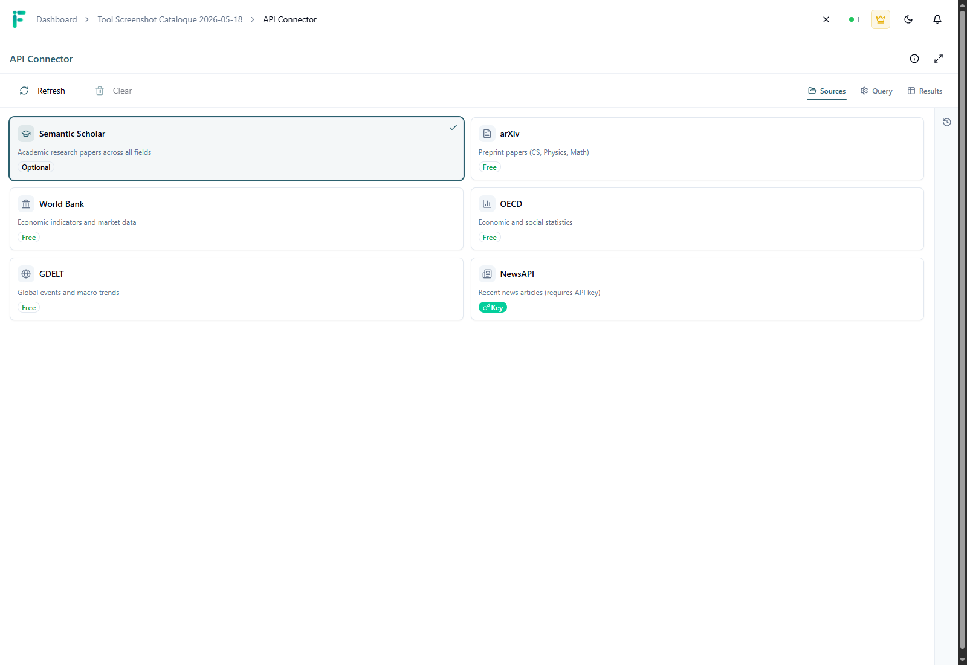
Task: Select the NewsAPI source card
Action: click(697, 289)
